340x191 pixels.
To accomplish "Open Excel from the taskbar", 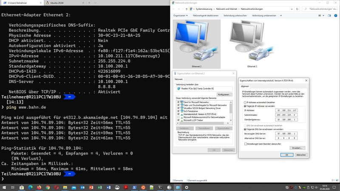I will [x=100, y=188].
